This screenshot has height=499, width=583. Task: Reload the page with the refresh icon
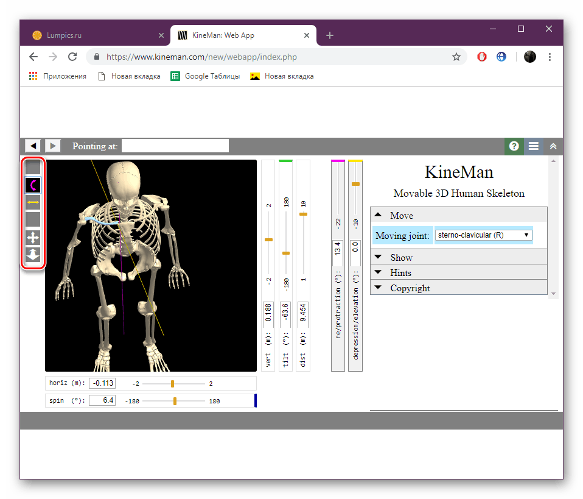tap(72, 56)
